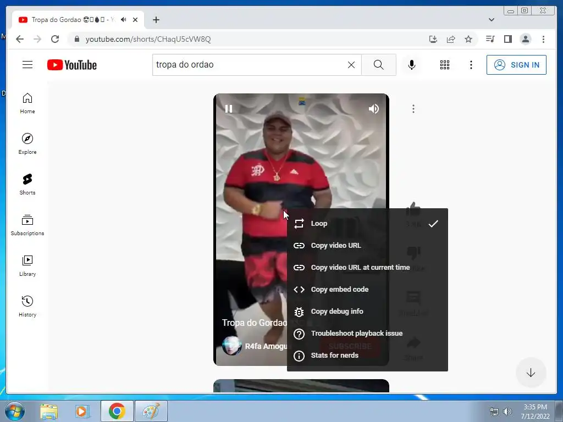Screen dimensions: 563x422
Task: Clear the search box with the X
Action: [351, 65]
